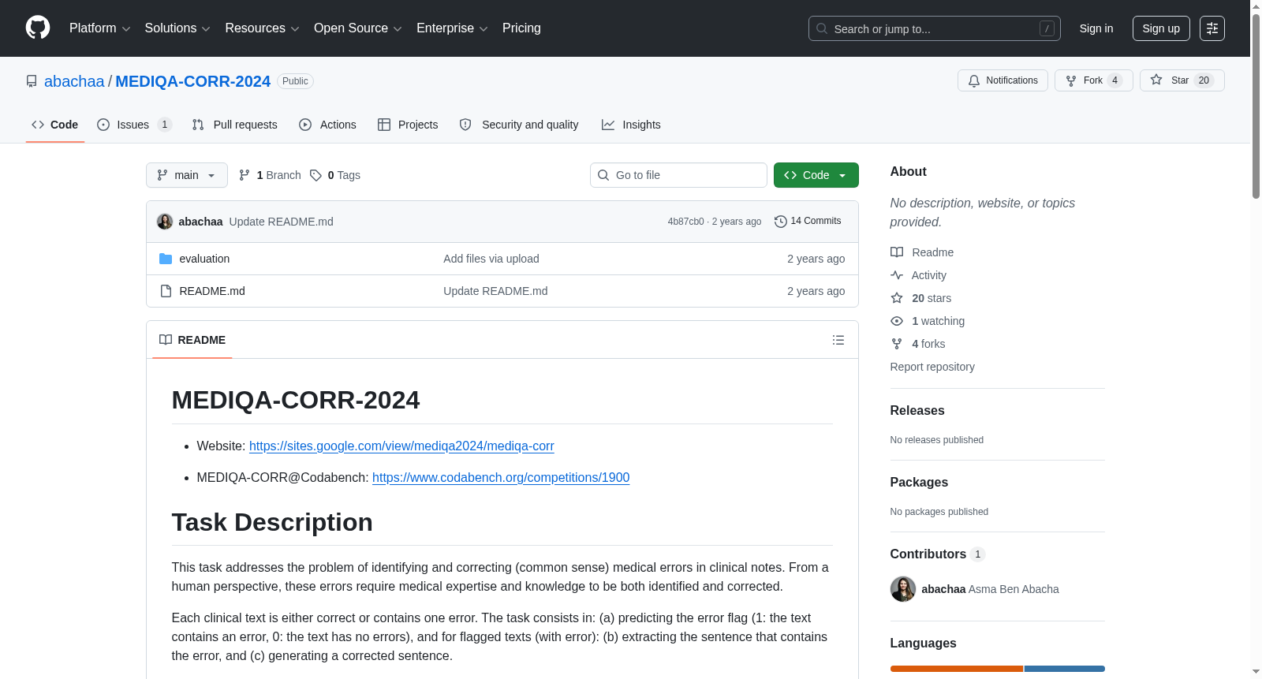This screenshot has width=1262, height=679.
Task: Switch to the Issues tab
Action: coord(134,125)
